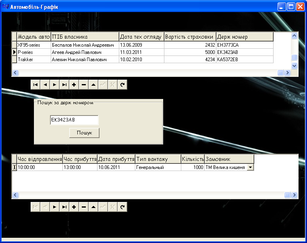Click the Дата тех огляду column header
Viewport: 307px width, 243px height.
[141, 37]
